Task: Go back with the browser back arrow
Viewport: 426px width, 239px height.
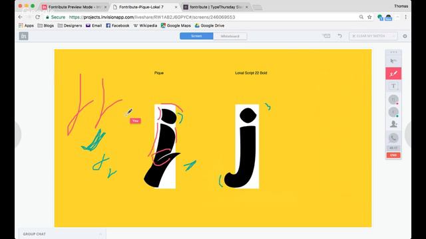Action: click(21, 17)
